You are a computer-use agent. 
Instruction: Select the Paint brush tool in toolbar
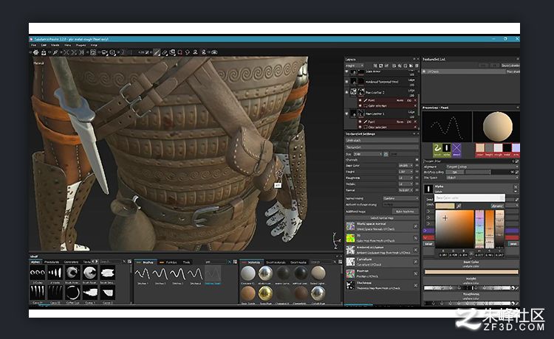point(157,52)
